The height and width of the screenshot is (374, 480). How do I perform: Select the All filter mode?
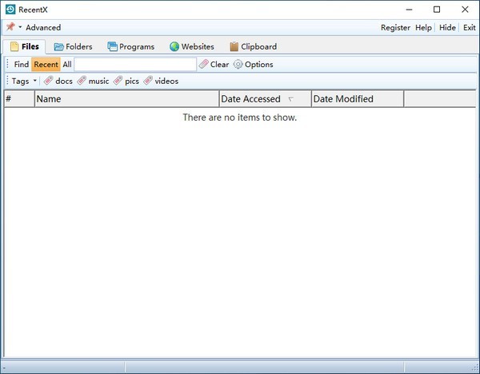tap(67, 65)
